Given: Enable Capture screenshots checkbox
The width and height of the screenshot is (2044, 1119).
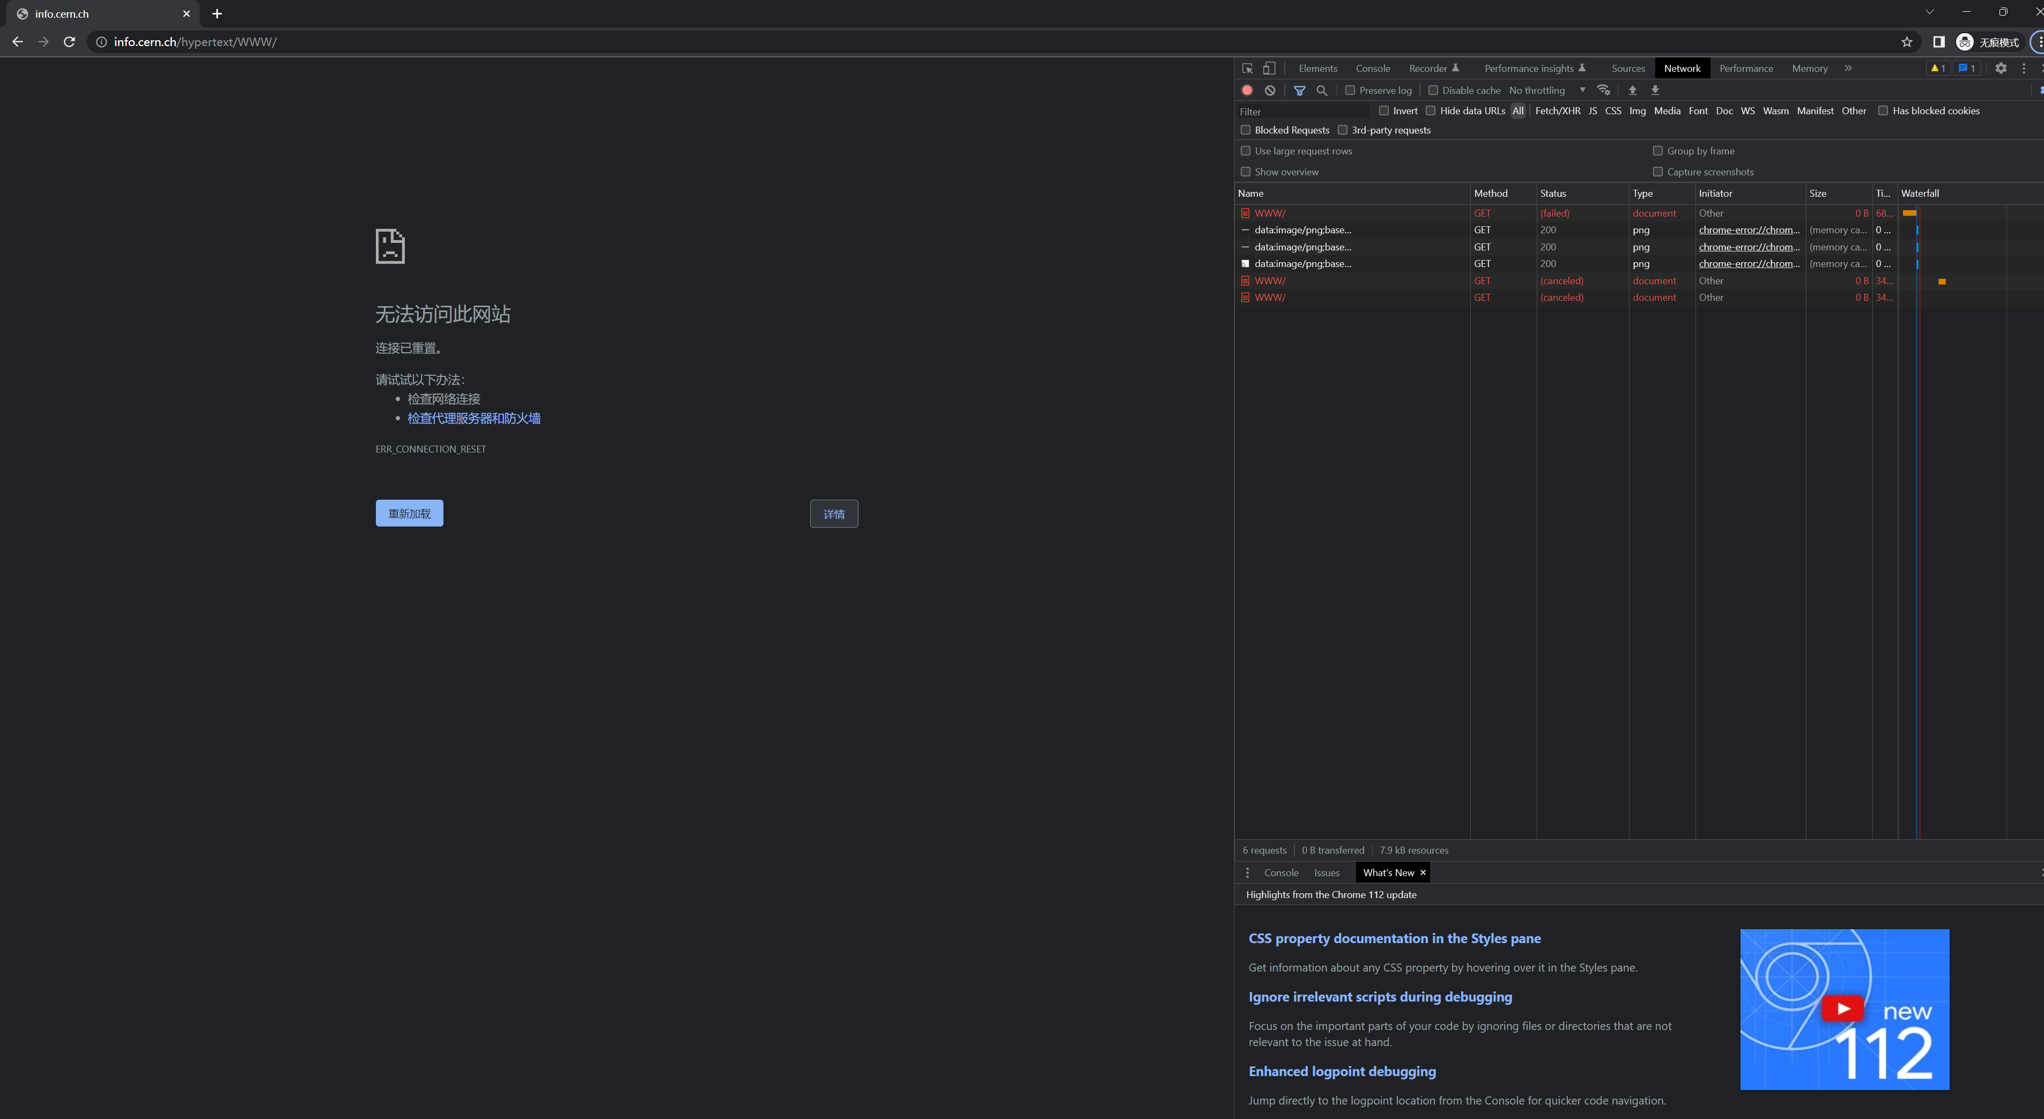Looking at the screenshot, I should tap(1657, 172).
